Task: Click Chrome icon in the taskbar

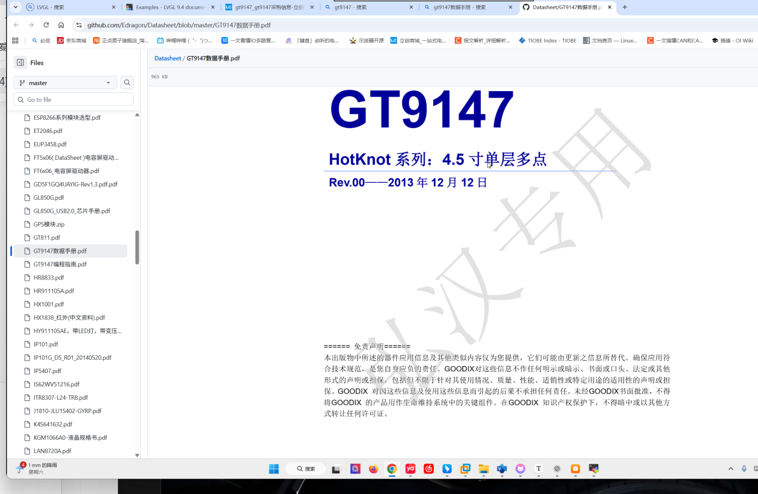Action: tap(392, 469)
